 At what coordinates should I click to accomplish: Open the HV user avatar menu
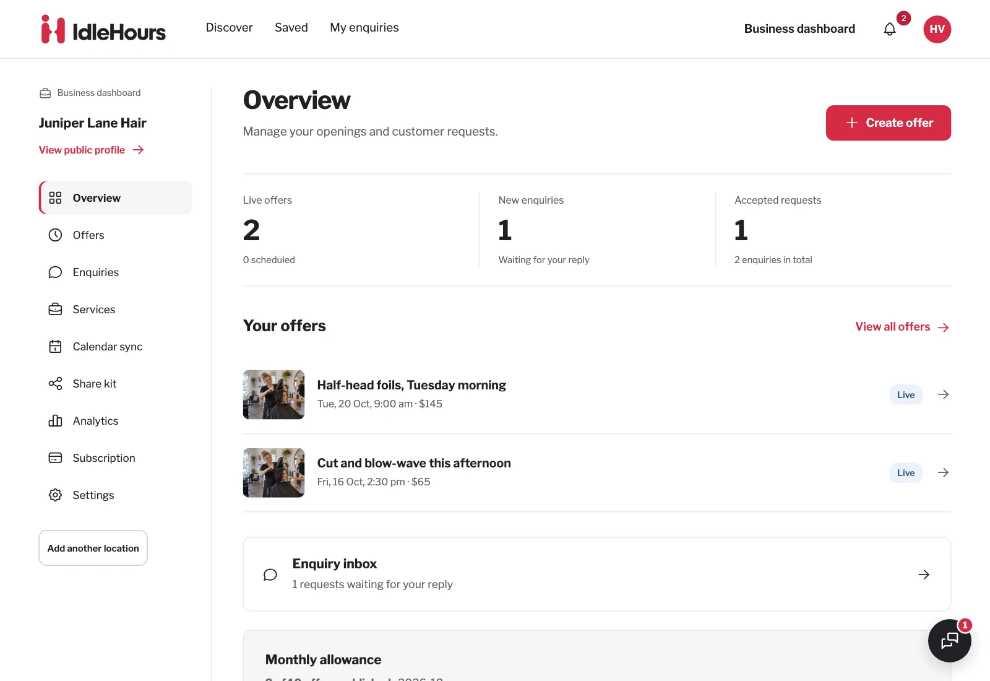coord(937,29)
